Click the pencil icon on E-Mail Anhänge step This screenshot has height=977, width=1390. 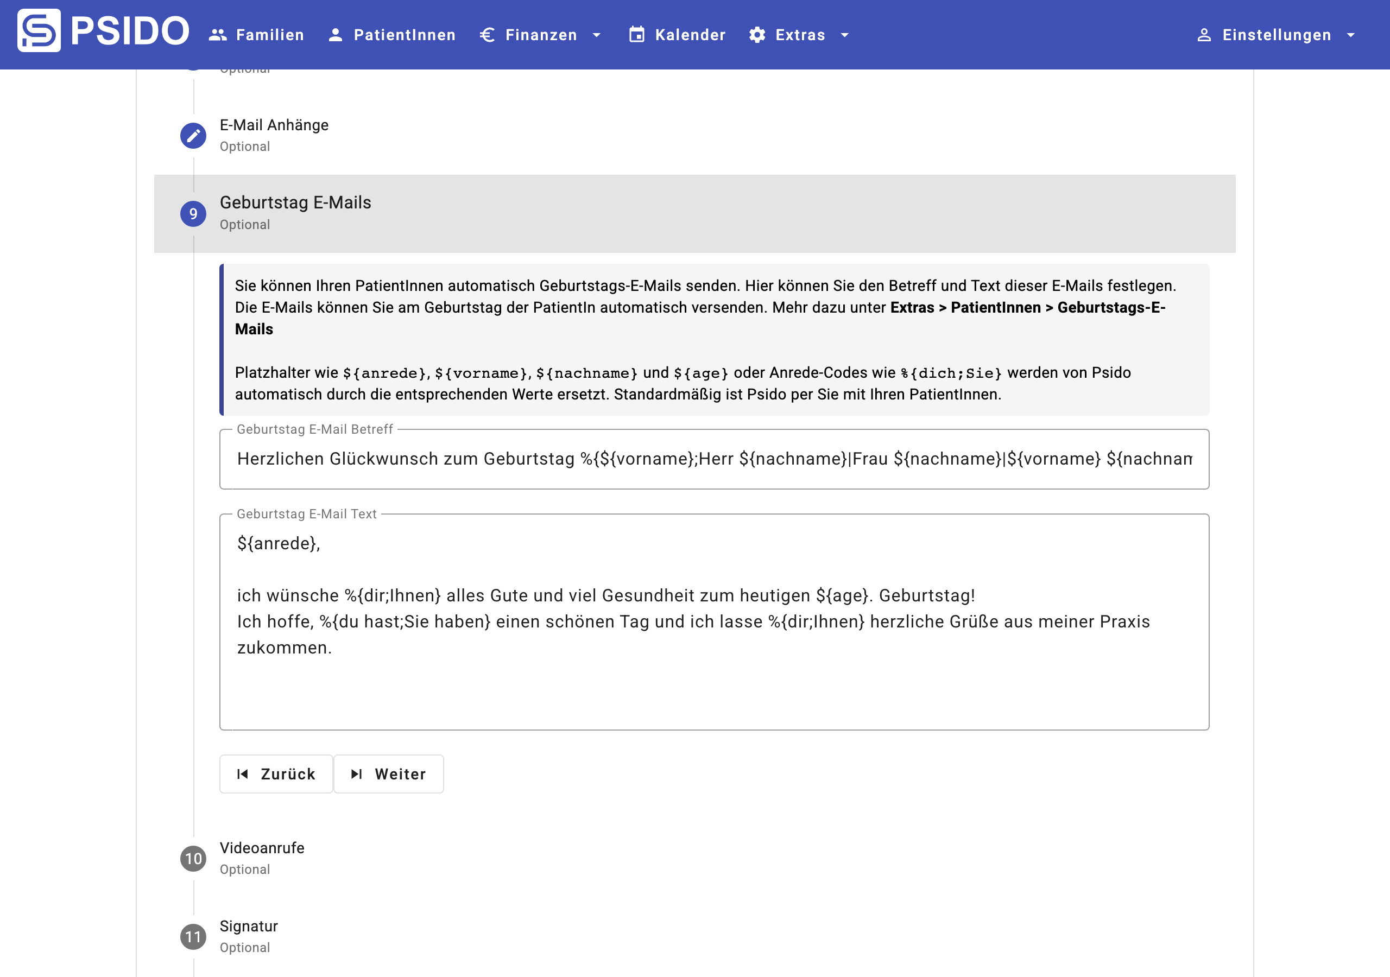click(193, 136)
